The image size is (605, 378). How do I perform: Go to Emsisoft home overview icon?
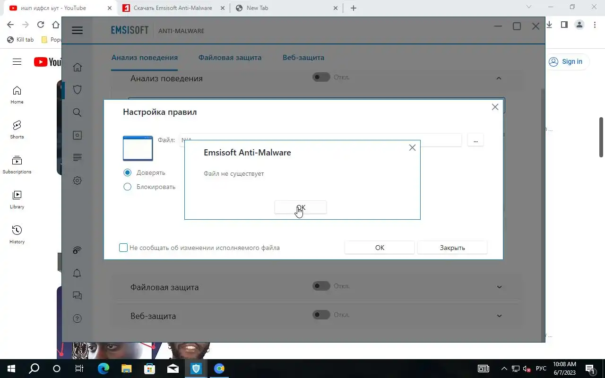pos(78,67)
